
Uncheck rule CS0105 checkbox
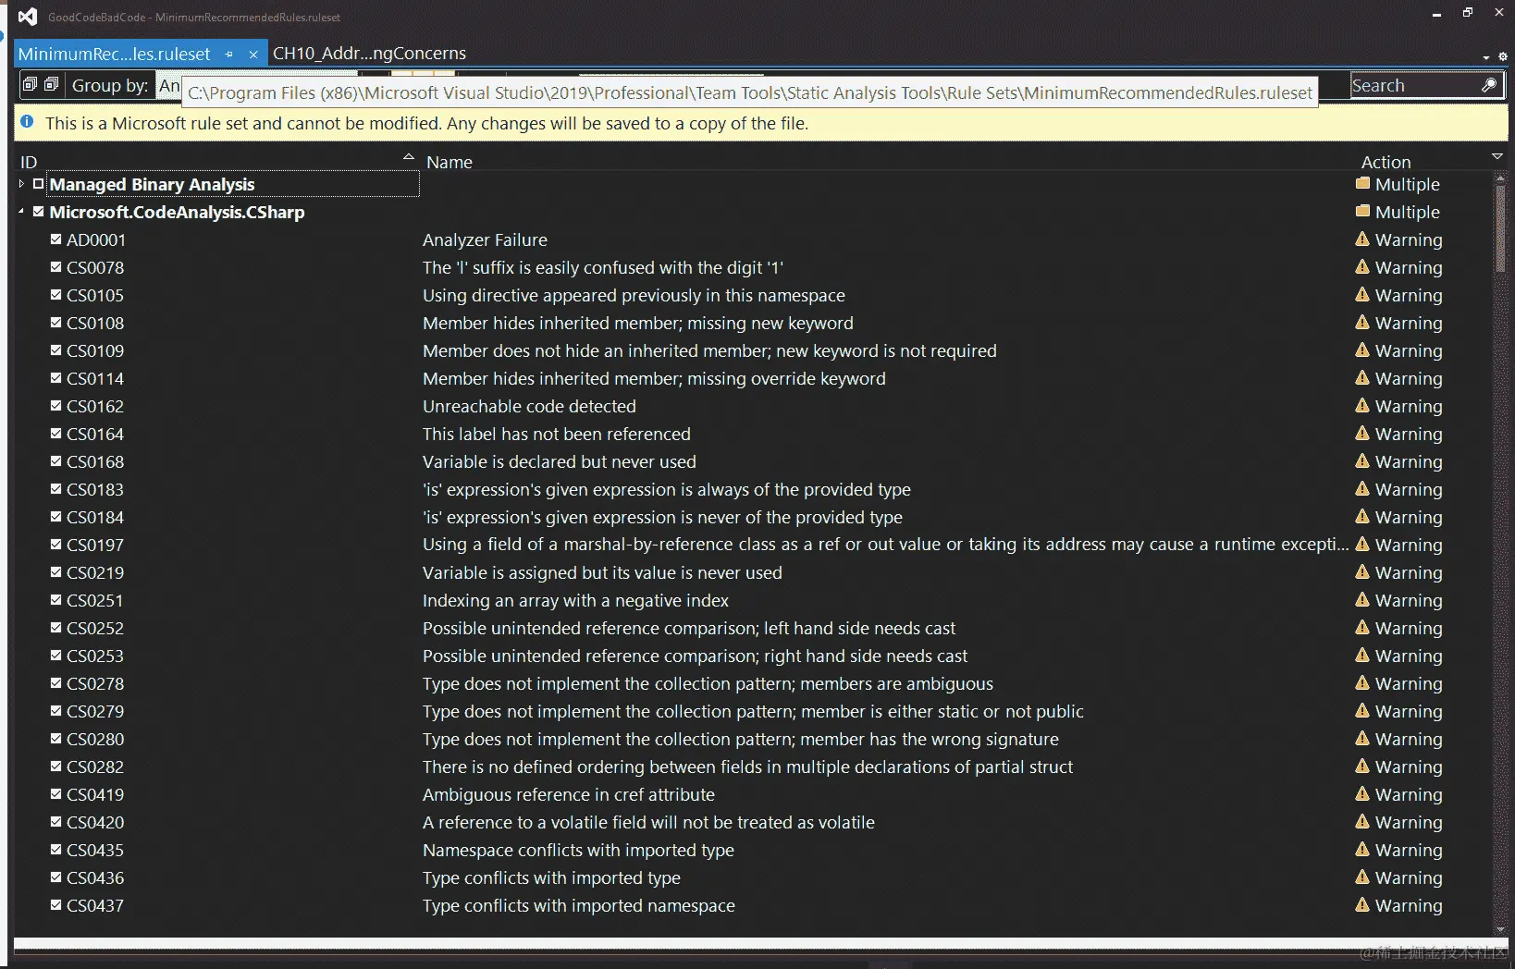point(55,294)
